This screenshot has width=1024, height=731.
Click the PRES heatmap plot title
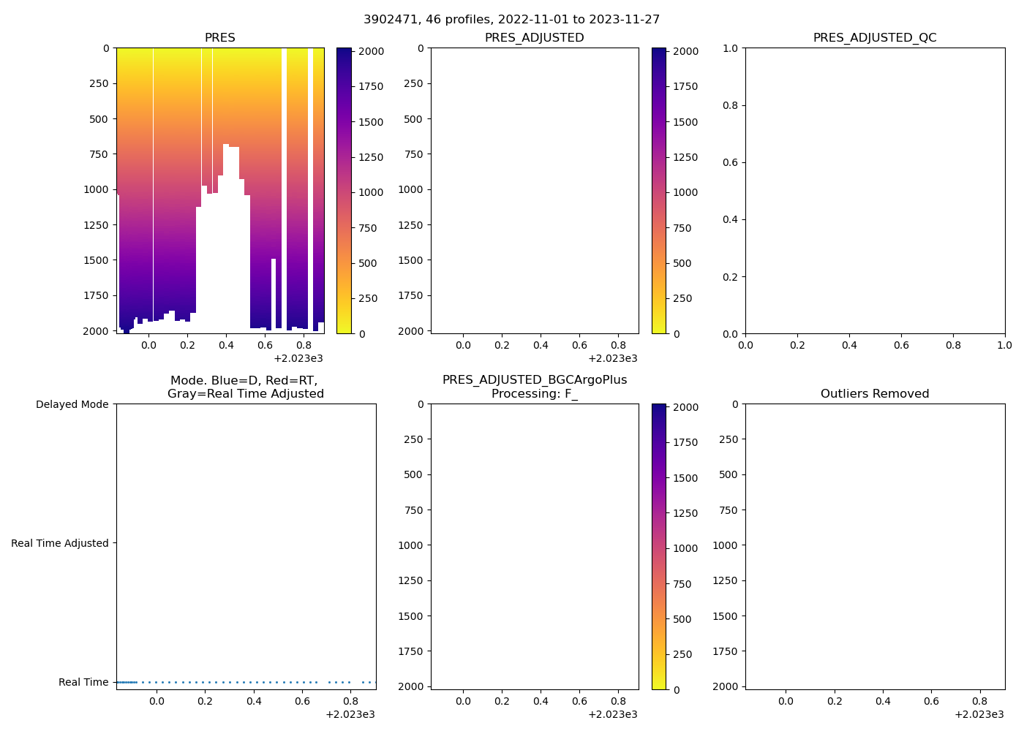point(219,38)
